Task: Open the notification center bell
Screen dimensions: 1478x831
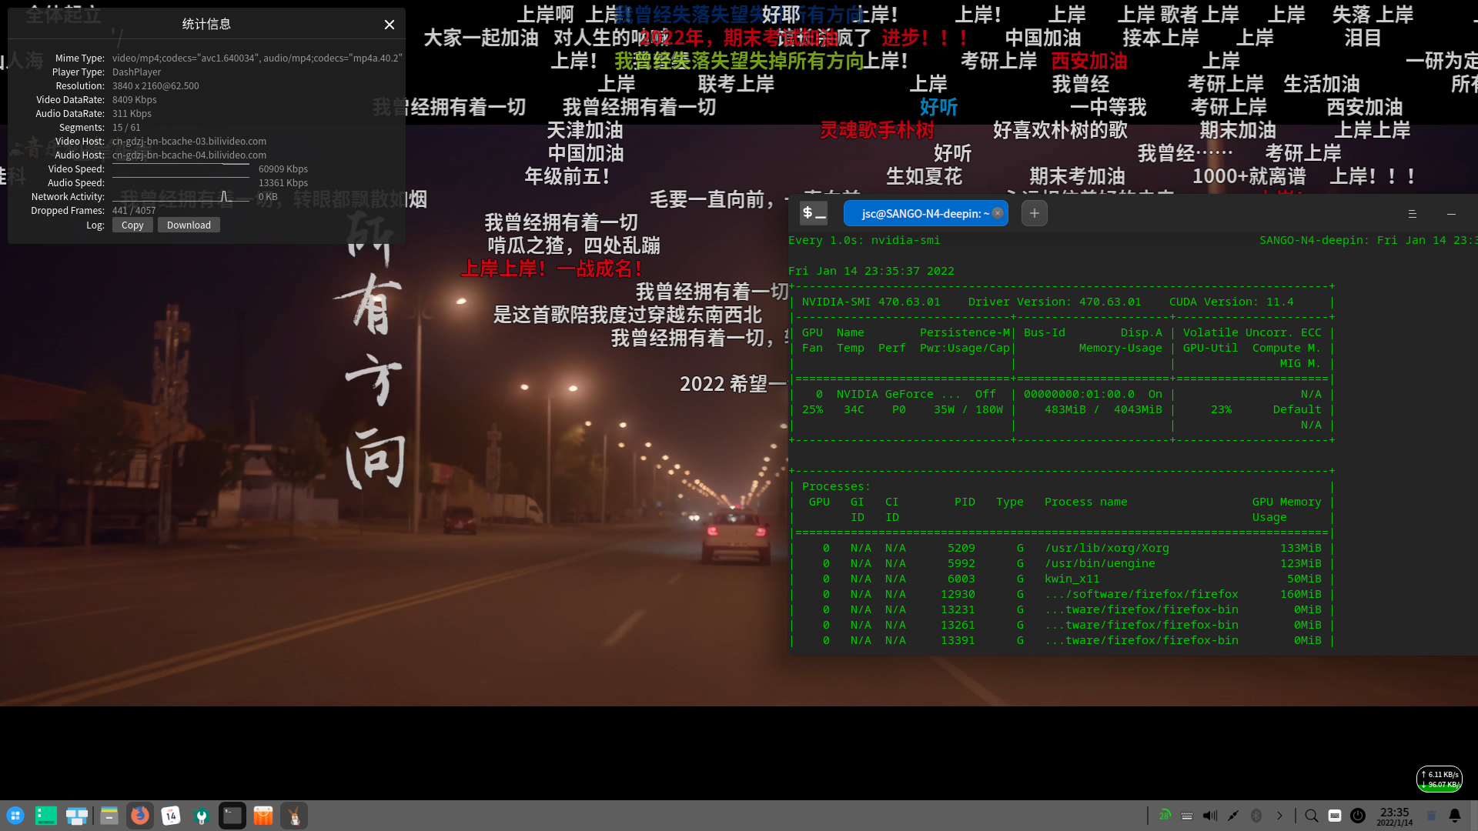Action: tap(1455, 816)
